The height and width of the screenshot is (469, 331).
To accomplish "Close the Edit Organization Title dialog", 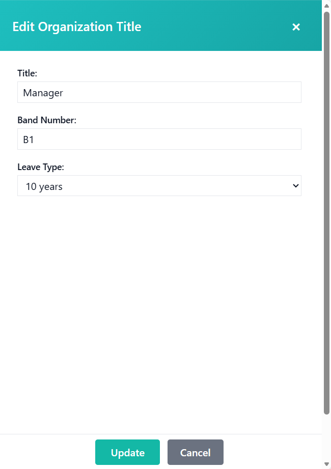I will [296, 27].
